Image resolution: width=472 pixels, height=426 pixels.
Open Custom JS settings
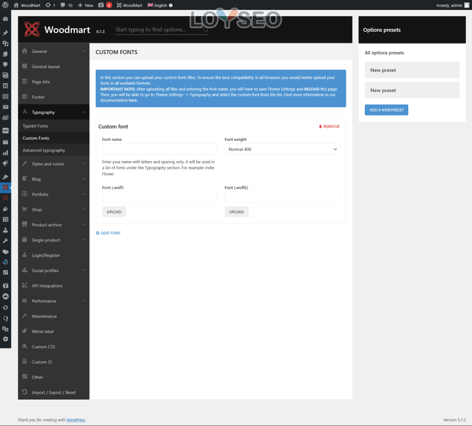pos(54,362)
